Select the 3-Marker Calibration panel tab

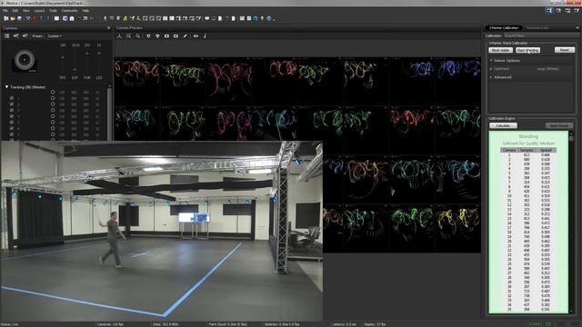pyautogui.click(x=504, y=28)
